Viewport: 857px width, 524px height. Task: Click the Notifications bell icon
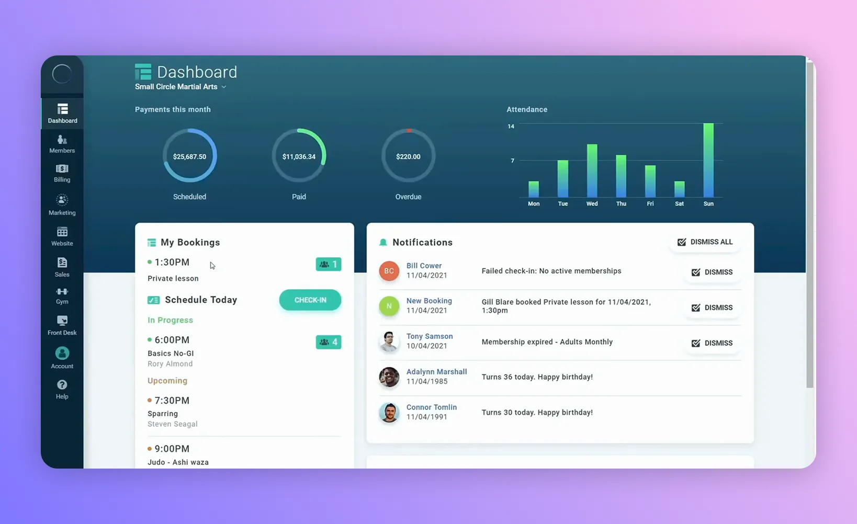pyautogui.click(x=383, y=242)
